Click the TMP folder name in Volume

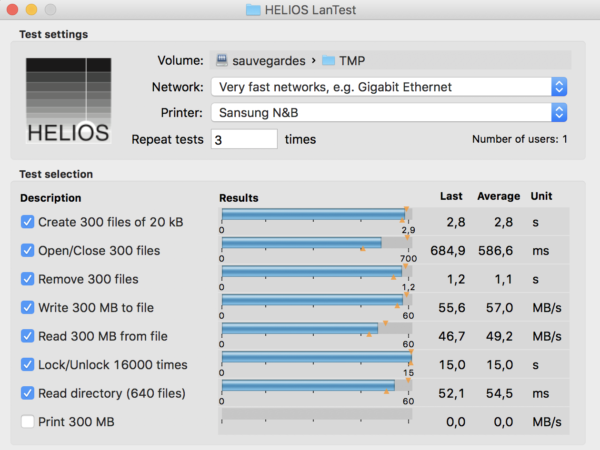pos(352,61)
